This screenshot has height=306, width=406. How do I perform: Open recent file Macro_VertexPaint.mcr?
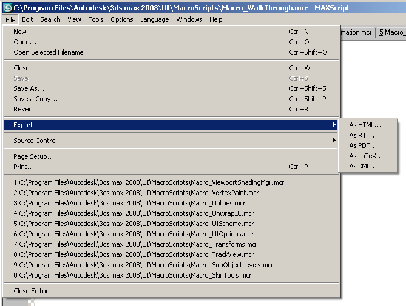pyautogui.click(x=171, y=193)
